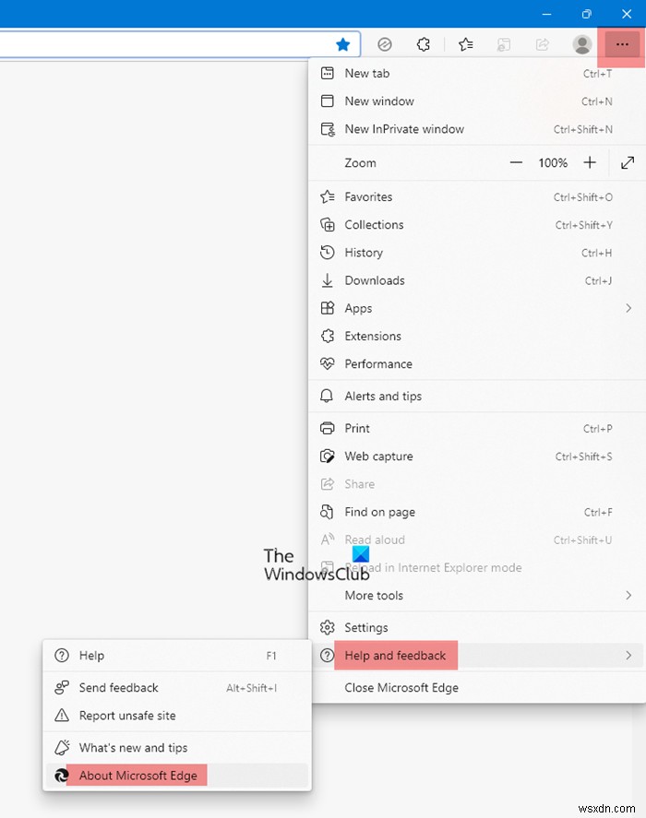Open the Extensions icon in the toolbar
Screen dimensions: 646x818
(424, 43)
